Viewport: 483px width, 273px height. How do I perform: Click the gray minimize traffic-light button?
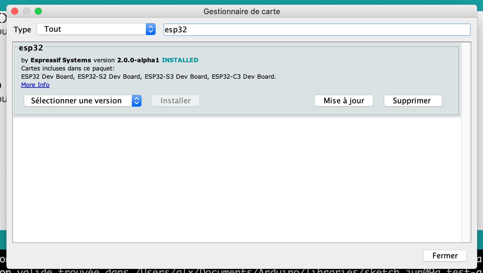click(x=26, y=11)
